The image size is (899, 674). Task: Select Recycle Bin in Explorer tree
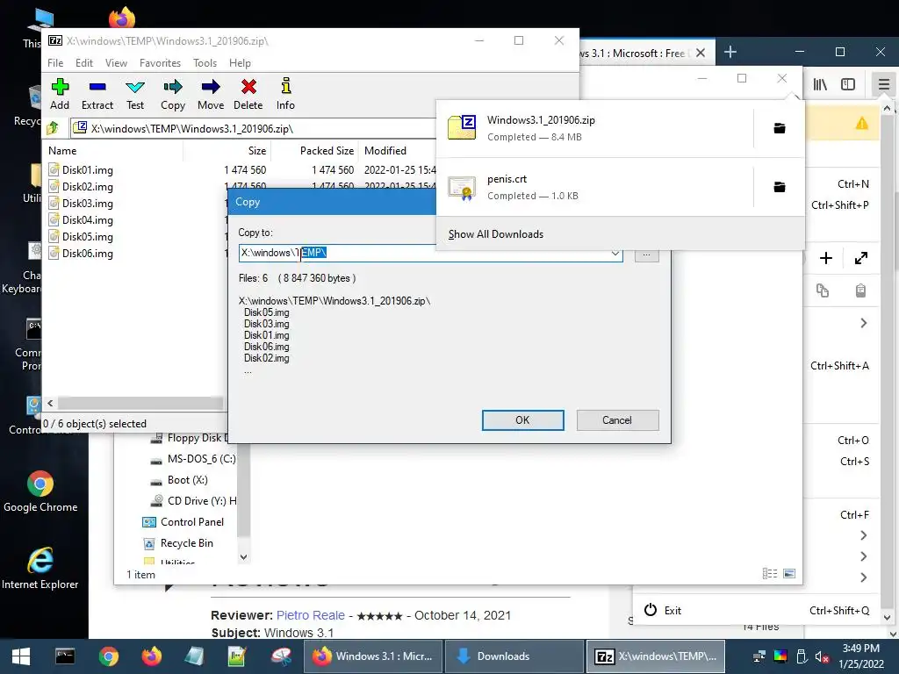click(x=178, y=542)
